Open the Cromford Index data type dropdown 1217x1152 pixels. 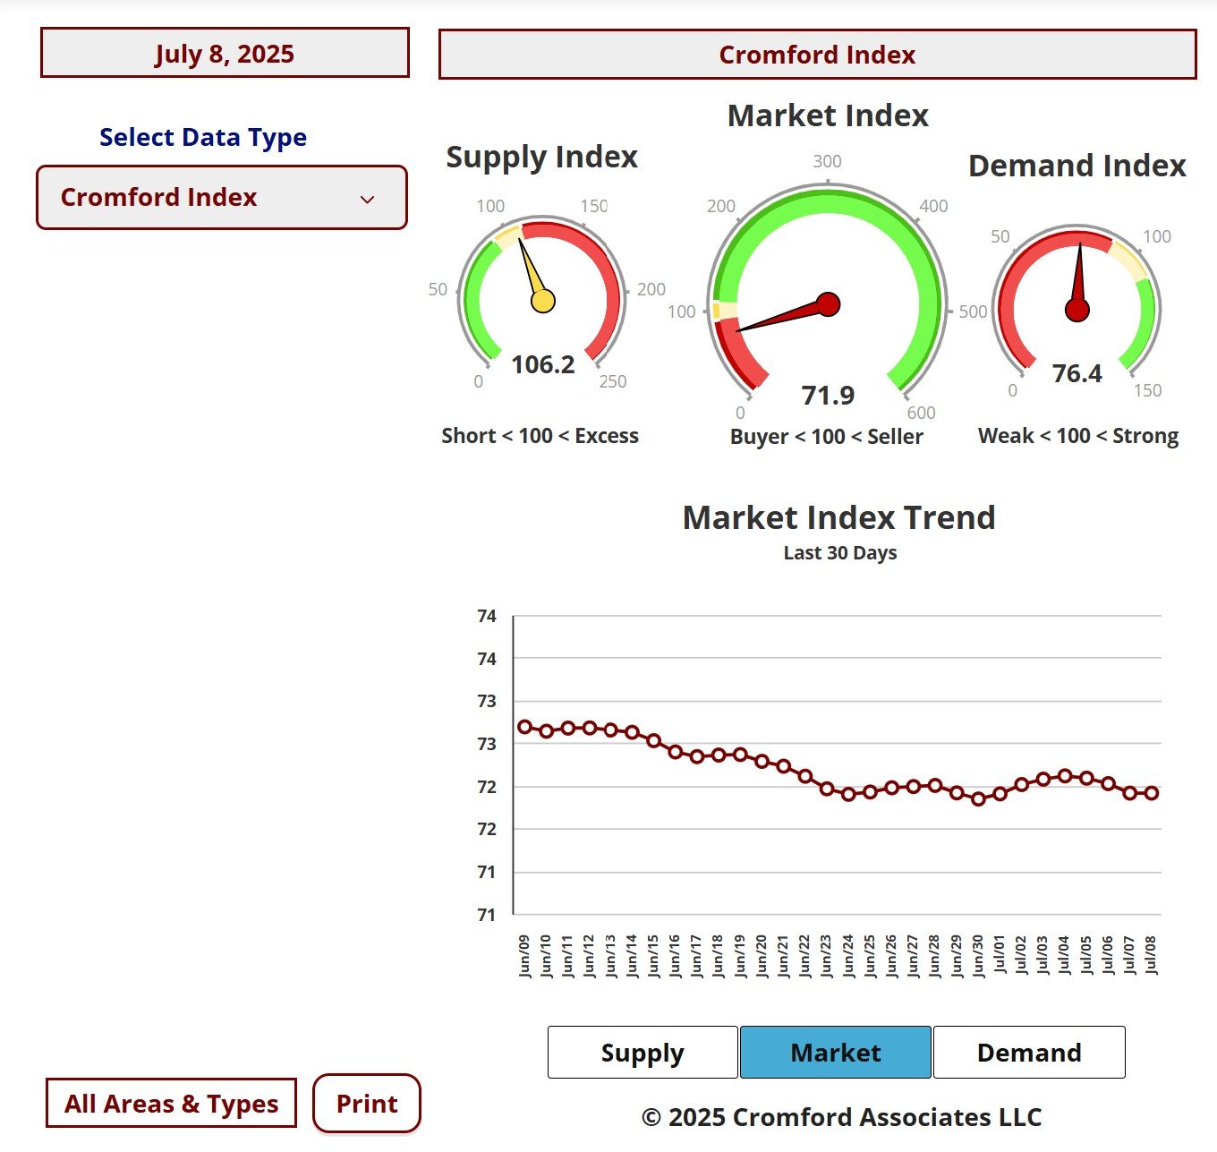coord(221,197)
